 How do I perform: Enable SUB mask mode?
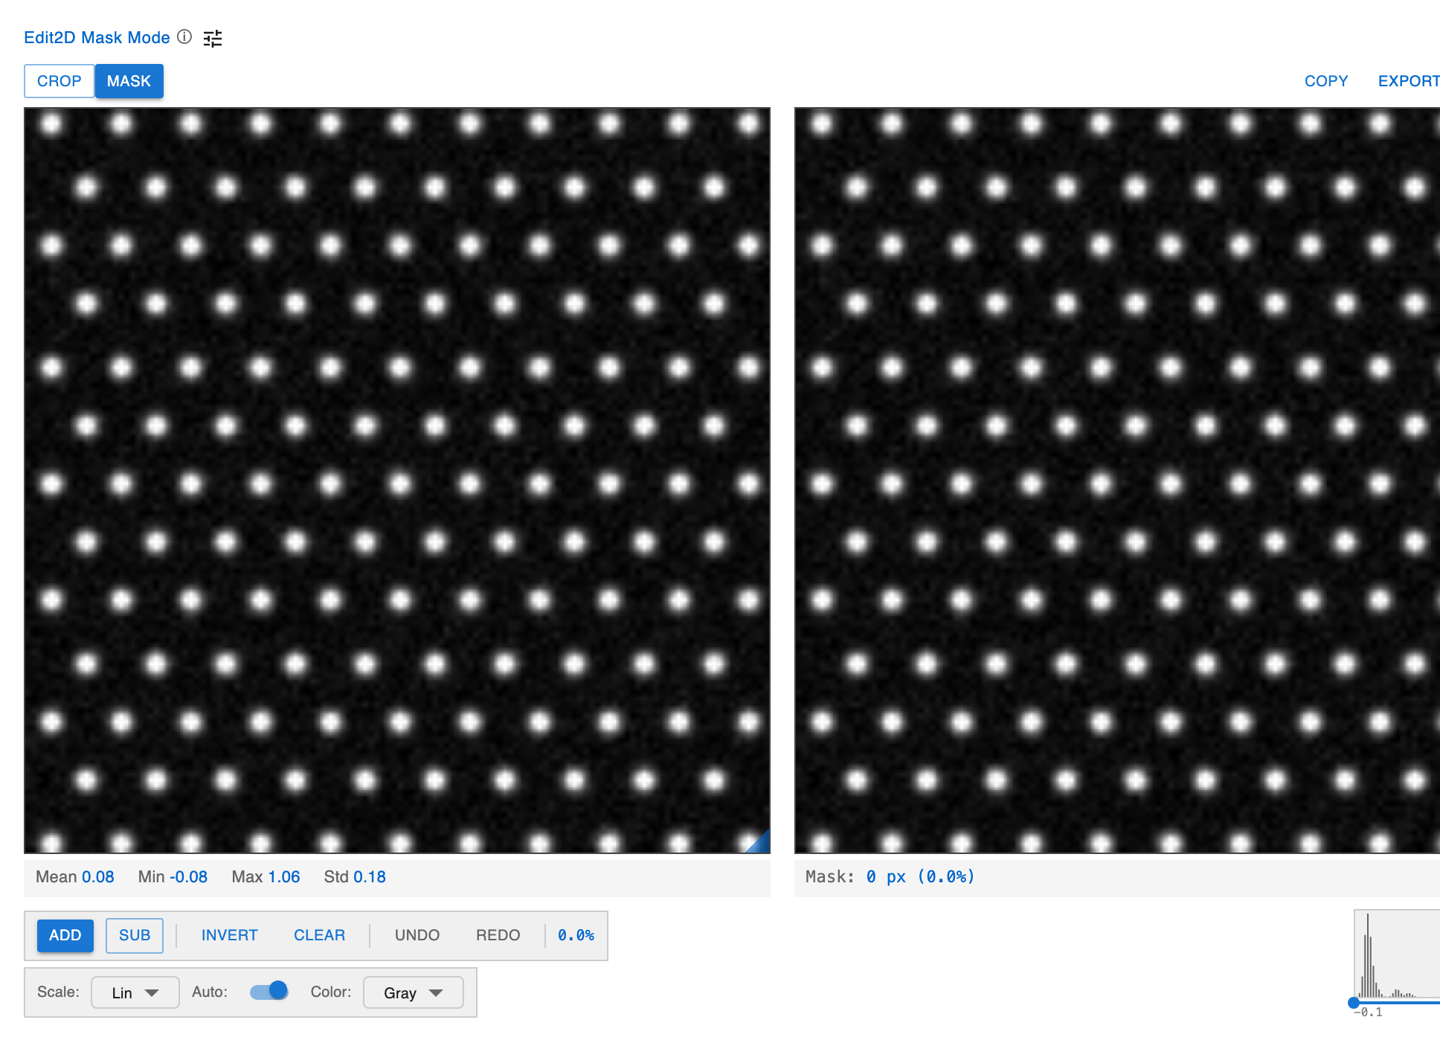[x=135, y=935]
